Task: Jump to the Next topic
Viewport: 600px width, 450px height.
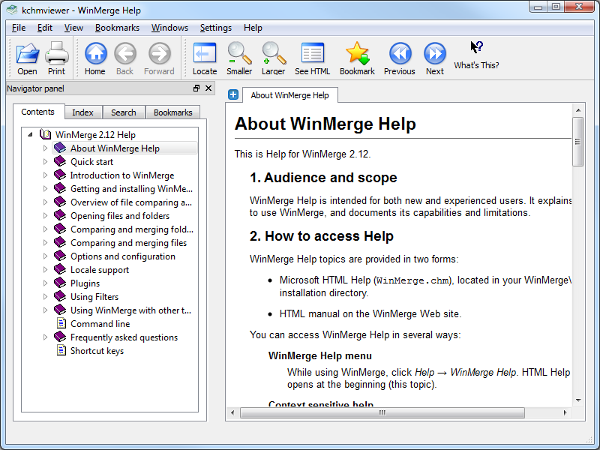Action: (x=435, y=58)
